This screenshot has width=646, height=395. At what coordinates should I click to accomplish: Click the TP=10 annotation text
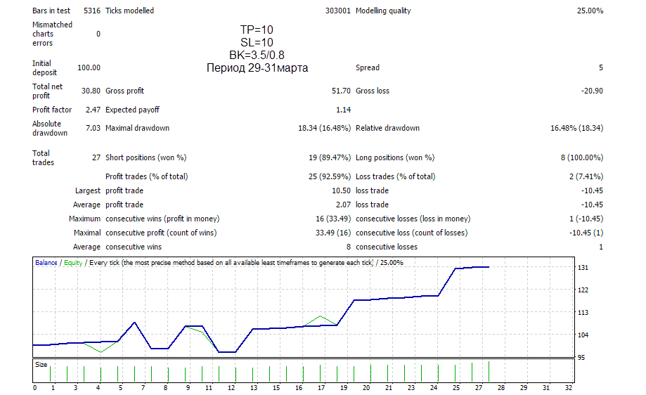click(257, 30)
